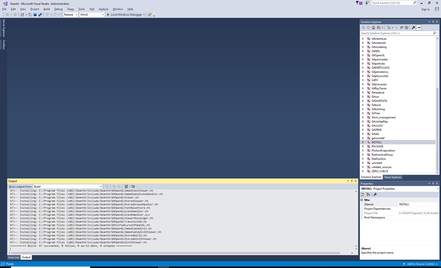Screen dimensions: 441x268
Task: Click Sync with Active Document icon
Action: tap(396, 28)
